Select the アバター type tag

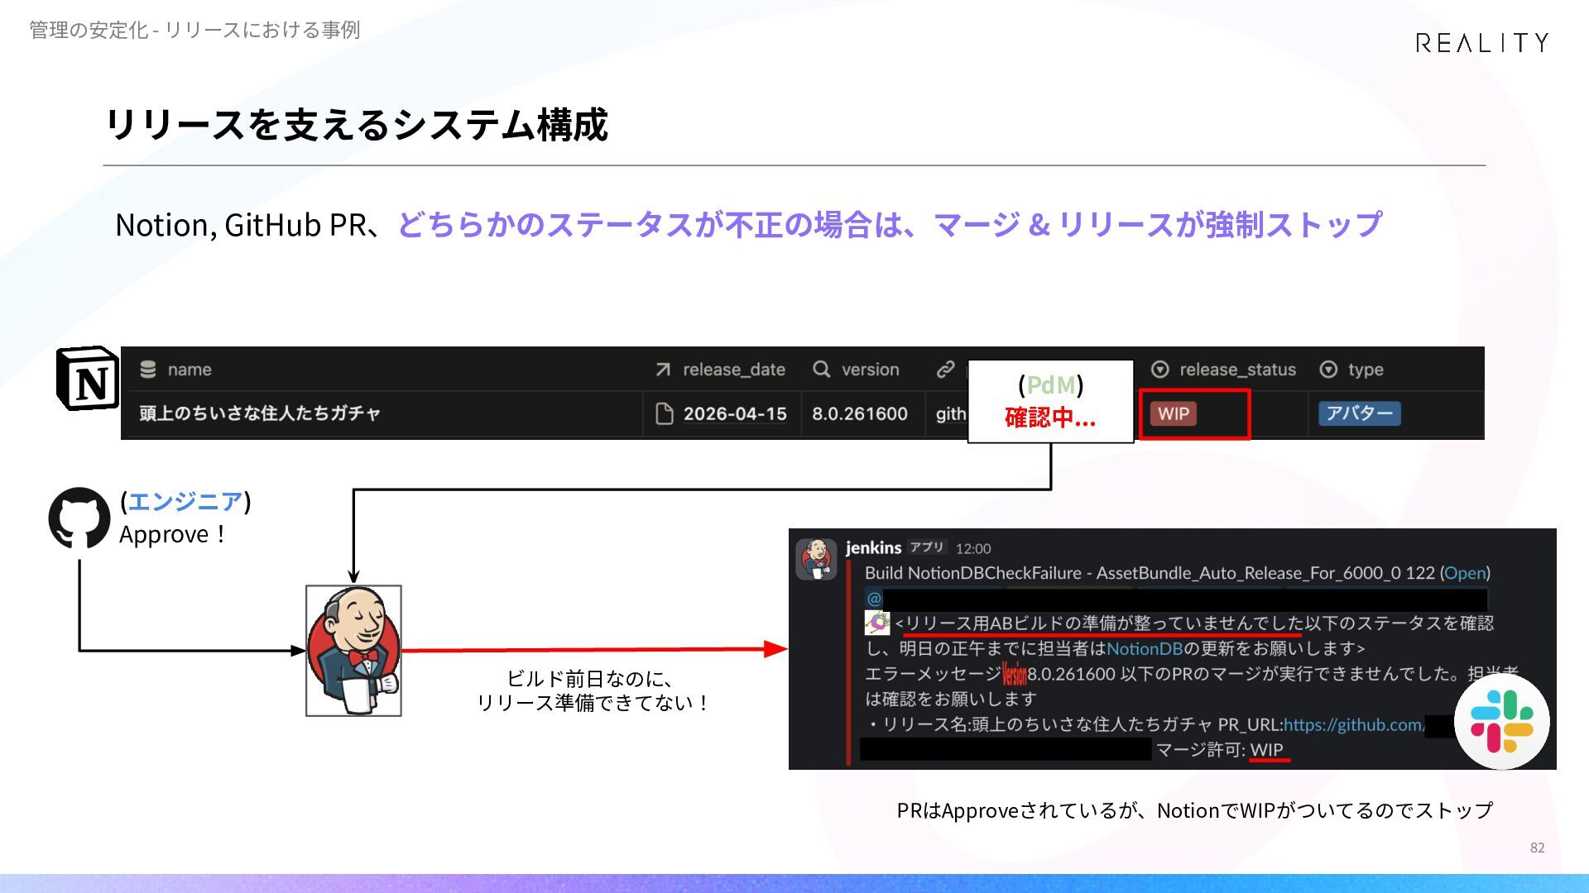coord(1360,413)
